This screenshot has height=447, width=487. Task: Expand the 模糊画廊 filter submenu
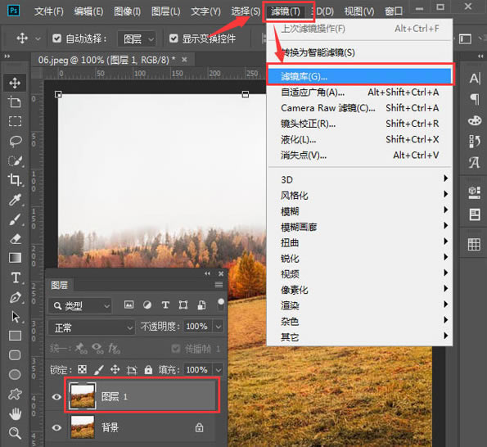point(359,227)
